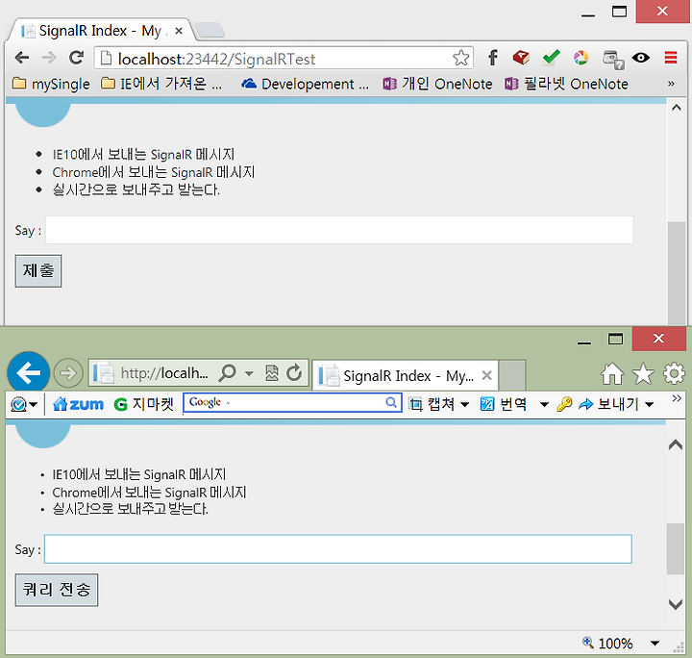This screenshot has height=658, width=692.
Task: Open the colorful pinwheel extension icon
Action: (581, 58)
